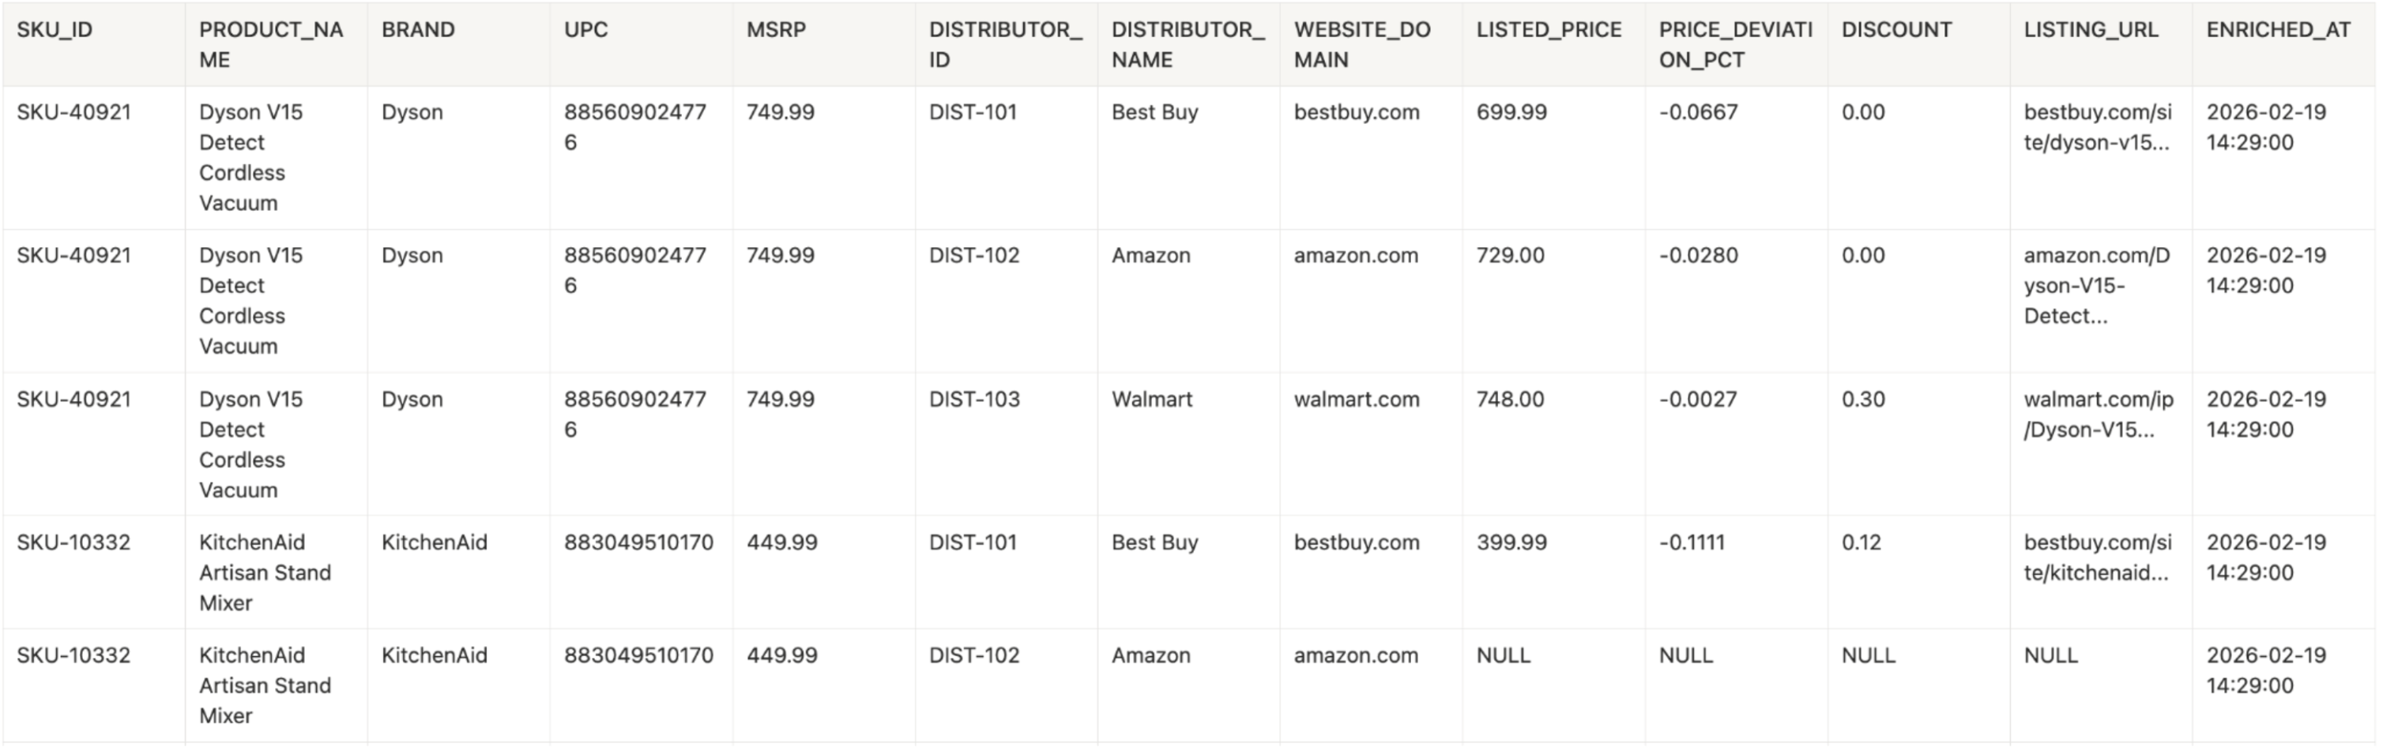Click the UPC column header

585,31
